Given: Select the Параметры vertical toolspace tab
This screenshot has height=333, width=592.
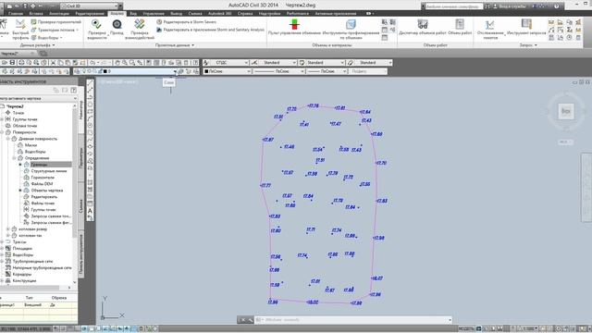Looking at the screenshot, I should (80, 158).
